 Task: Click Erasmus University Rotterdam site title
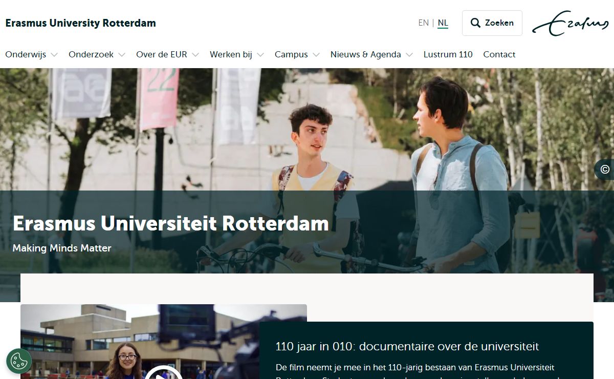click(x=81, y=23)
